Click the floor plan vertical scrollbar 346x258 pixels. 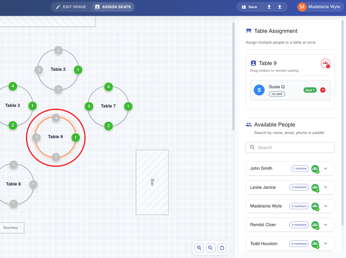234,76
